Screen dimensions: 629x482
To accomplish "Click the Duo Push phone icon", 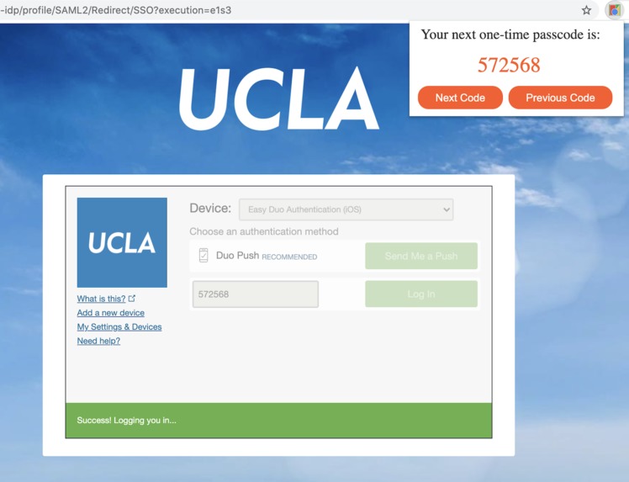I will click(x=203, y=255).
